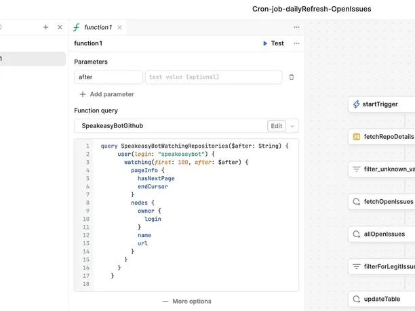Viewport: 415px width, 311px height.
Task: Select the fetchRepoDetails block
Action: click(x=382, y=137)
